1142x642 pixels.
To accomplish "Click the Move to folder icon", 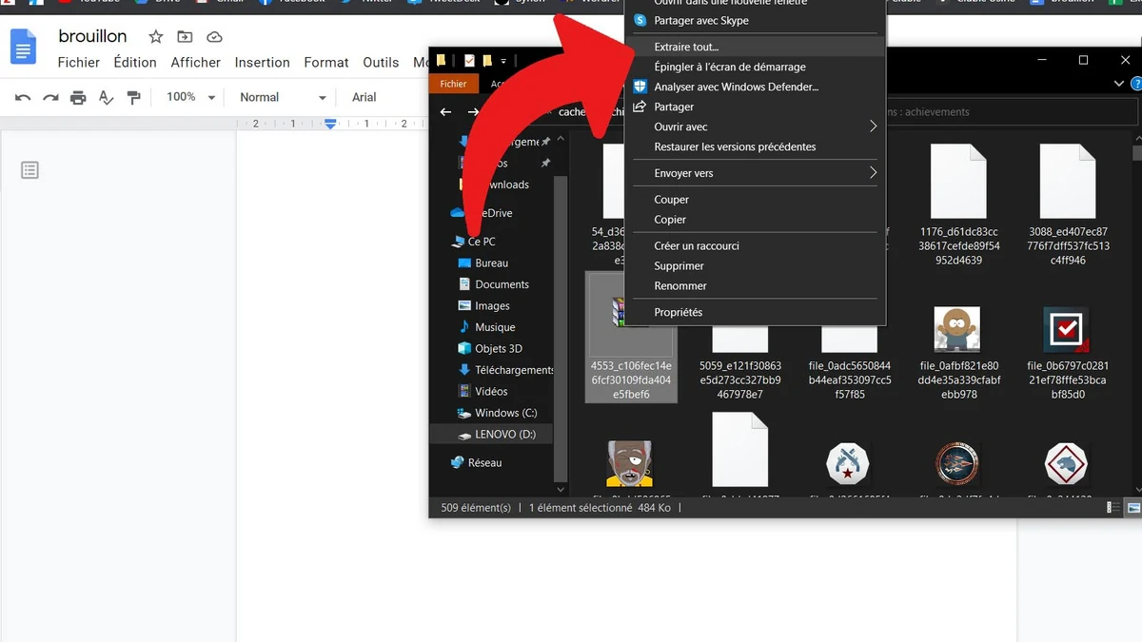I will tap(185, 36).
